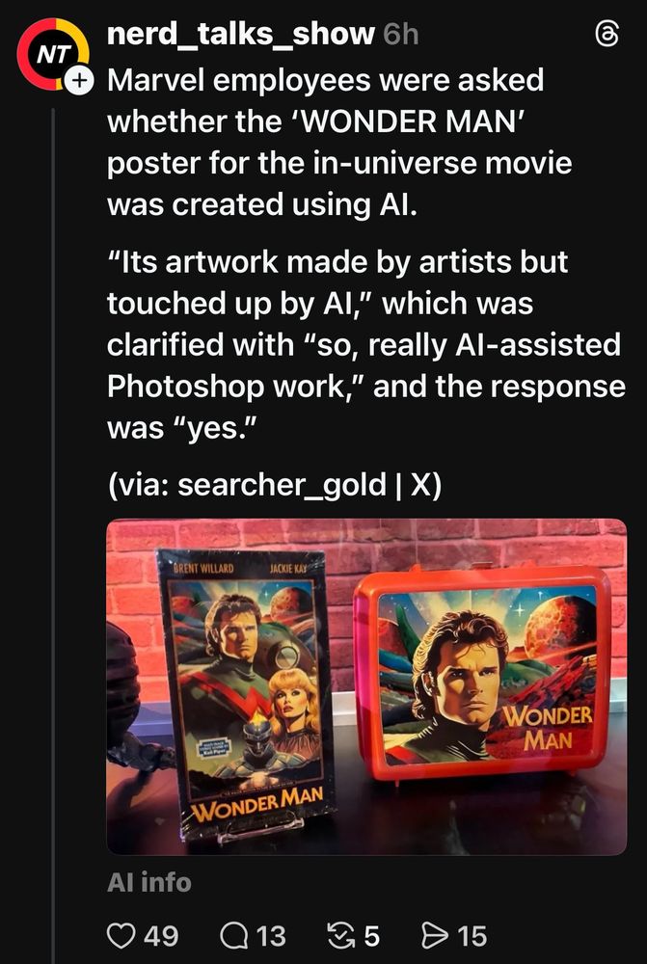The width and height of the screenshot is (647, 964).
Task: Click the "via: searcher_gold | X" line
Action: pyautogui.click(x=274, y=486)
